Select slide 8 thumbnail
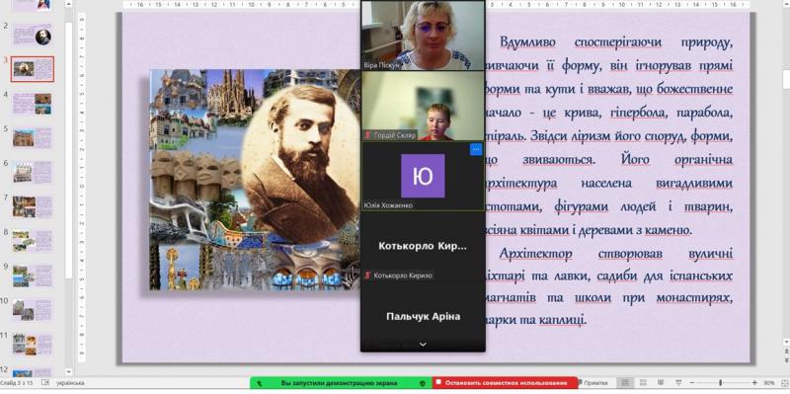The height and width of the screenshot is (394, 790). 33,241
